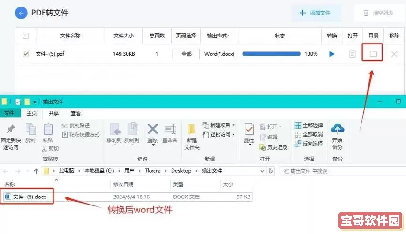Start conversion with the blue play icon
Viewport: 406px width, 234px height.
pos(331,54)
